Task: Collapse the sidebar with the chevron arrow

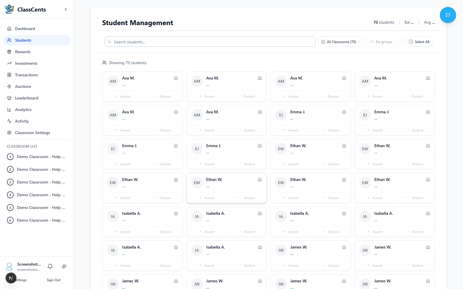Action: pos(66,9)
